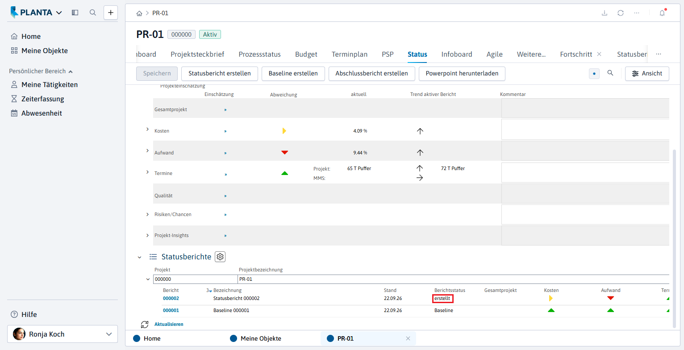Close the Fortschritt tab
This screenshot has height=350, width=684.
[x=599, y=54]
